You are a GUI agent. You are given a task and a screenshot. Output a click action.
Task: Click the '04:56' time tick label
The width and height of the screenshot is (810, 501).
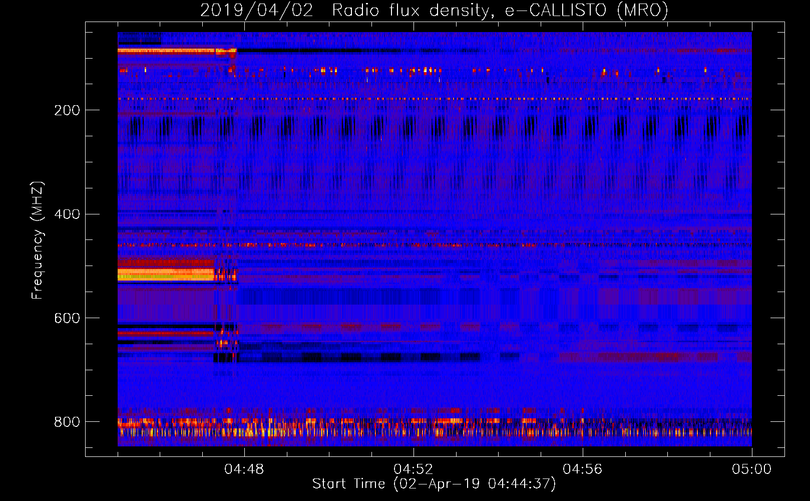pyautogui.click(x=583, y=469)
